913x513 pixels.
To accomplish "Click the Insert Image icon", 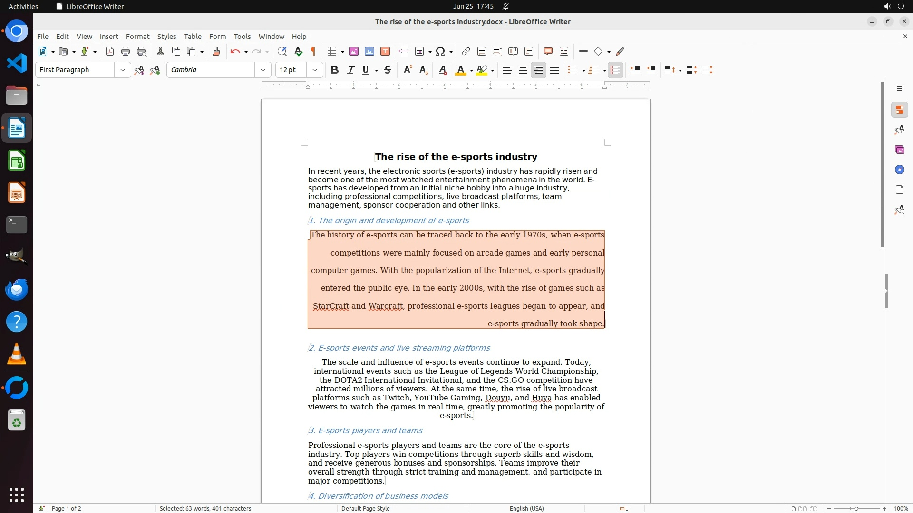I will [354, 51].
